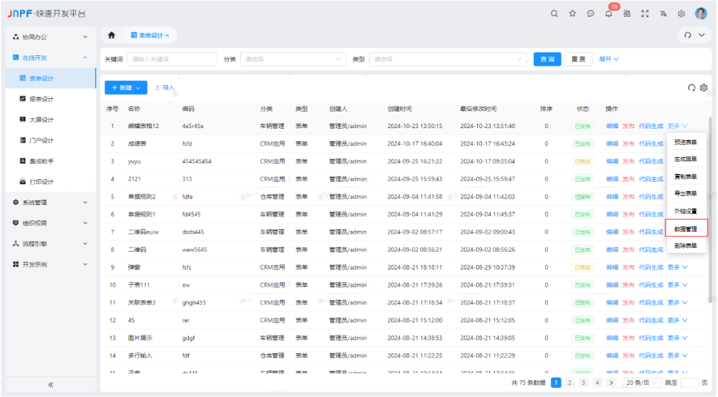The image size is (718, 397).
Task: Open 表单设计 in the sidebar
Action: click(x=51, y=78)
